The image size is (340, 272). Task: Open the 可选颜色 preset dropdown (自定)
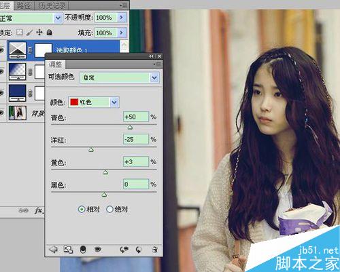coord(120,77)
